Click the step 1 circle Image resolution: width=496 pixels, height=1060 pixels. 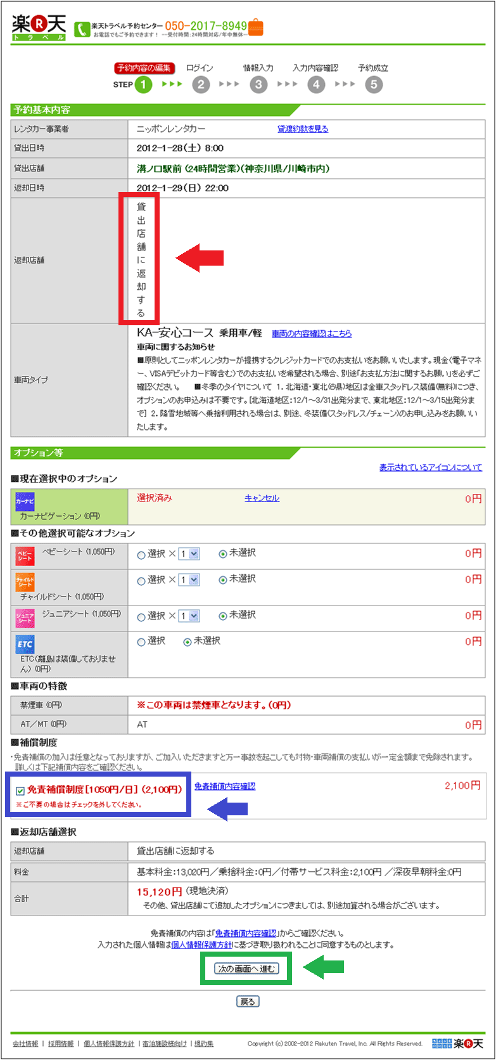click(x=143, y=84)
